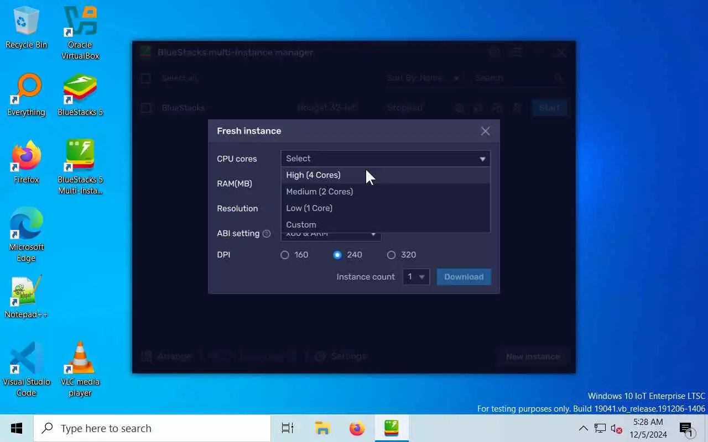Click the BlueStacks taskbar icon
Screen dimensions: 708x442
(392, 428)
